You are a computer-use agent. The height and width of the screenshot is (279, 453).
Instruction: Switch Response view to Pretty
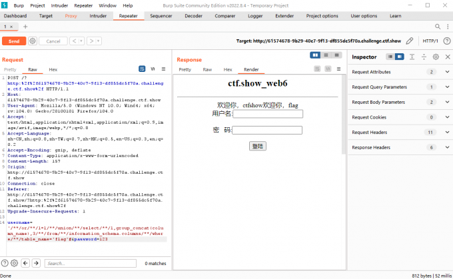pos(185,69)
